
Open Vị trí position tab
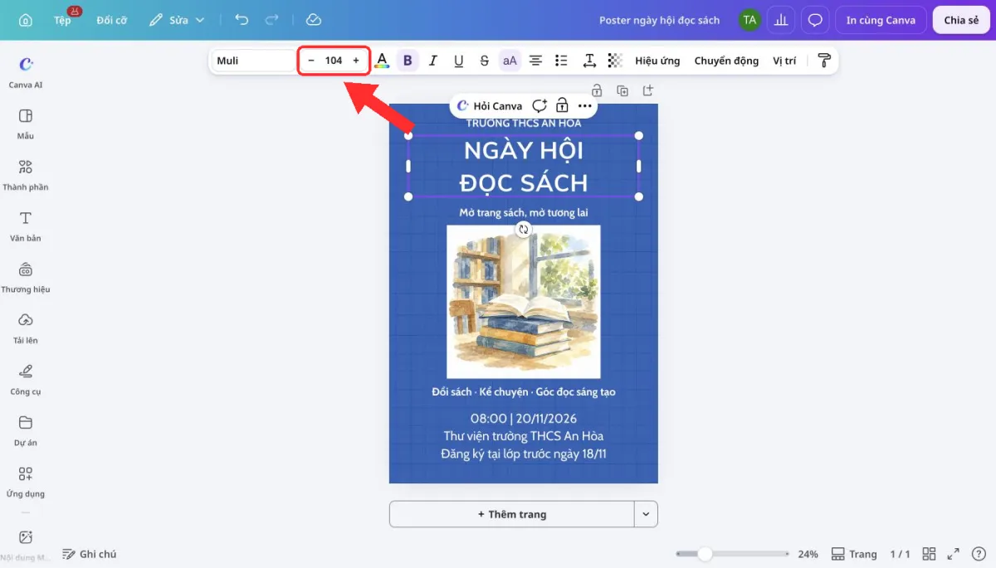point(784,61)
